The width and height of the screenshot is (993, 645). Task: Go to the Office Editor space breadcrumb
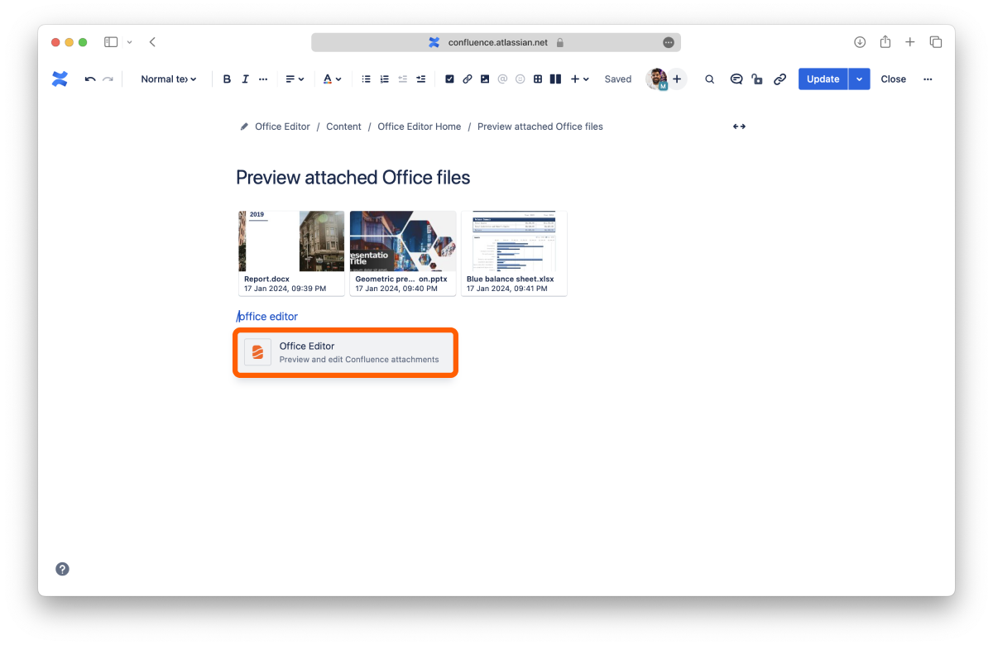coord(282,127)
